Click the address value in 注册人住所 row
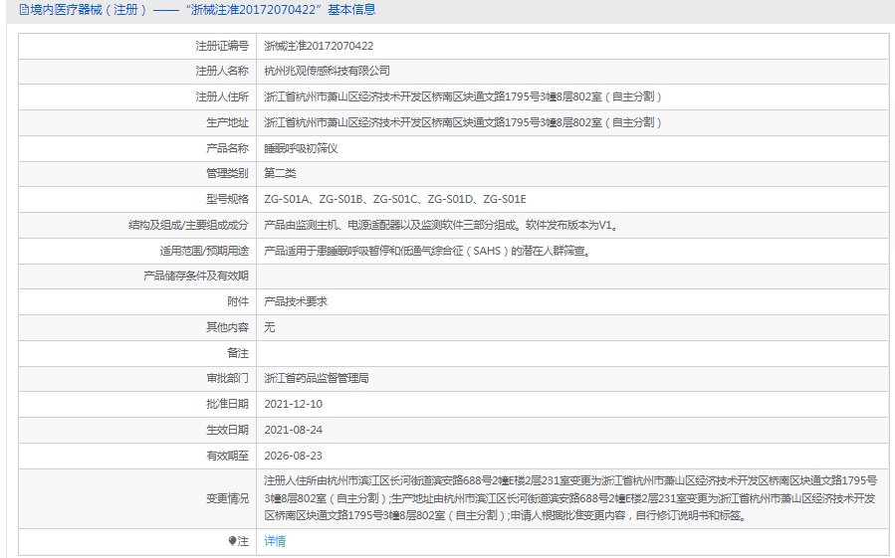The height and width of the screenshot is (558, 895). click(463, 97)
